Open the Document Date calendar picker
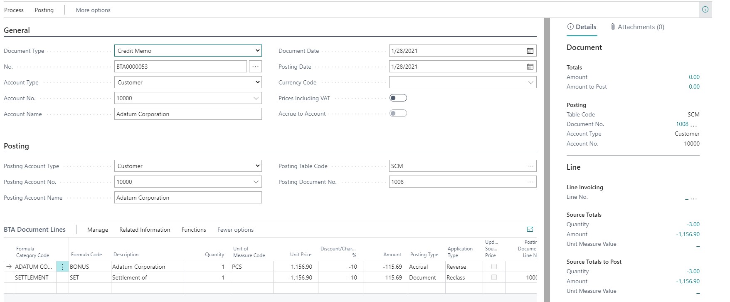Viewport: 730px width, 302px height. 530,51
